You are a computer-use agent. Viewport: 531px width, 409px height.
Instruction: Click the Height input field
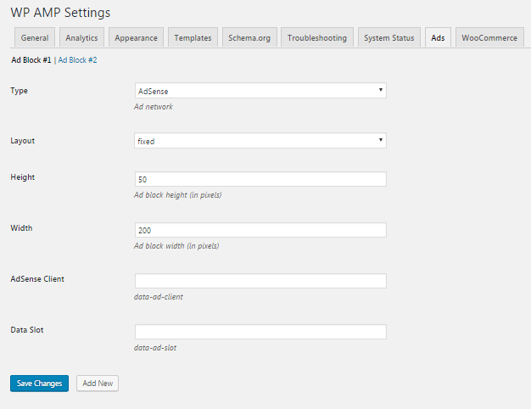[260, 179]
